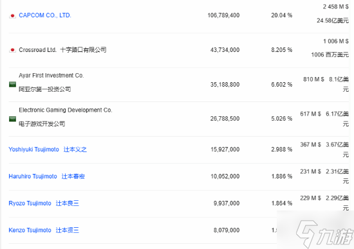
Task: Click the share count 106,789,400
Action: [x=223, y=15]
